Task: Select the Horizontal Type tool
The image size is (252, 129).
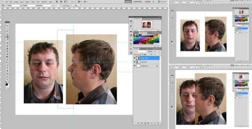Action: 7,68
